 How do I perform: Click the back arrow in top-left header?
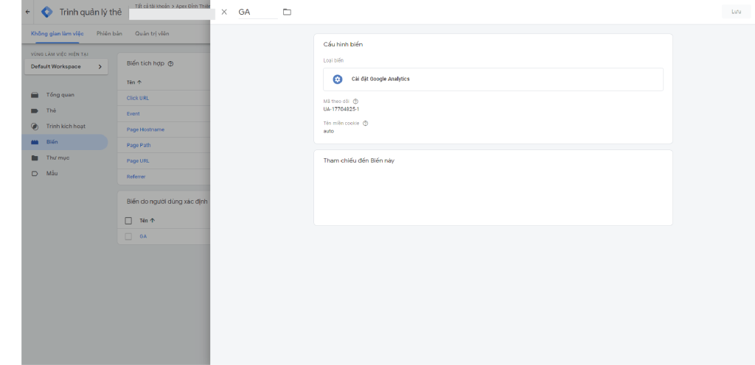click(x=28, y=12)
